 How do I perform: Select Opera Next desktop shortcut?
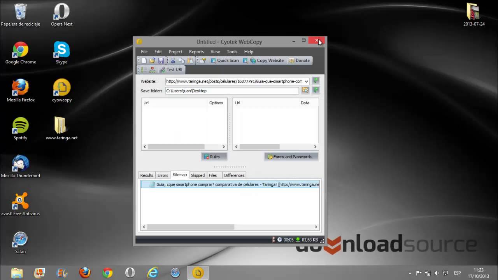click(x=61, y=15)
